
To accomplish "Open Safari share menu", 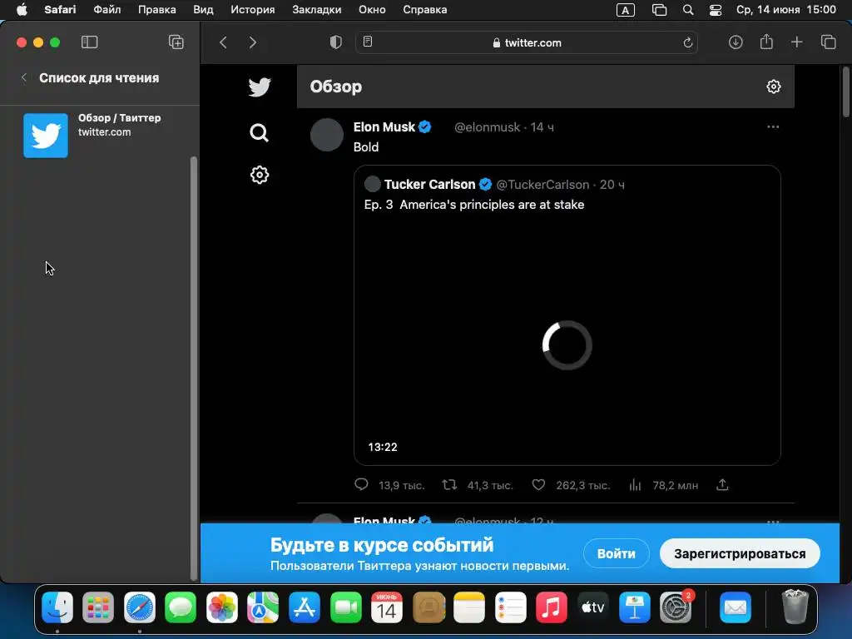I will [766, 42].
